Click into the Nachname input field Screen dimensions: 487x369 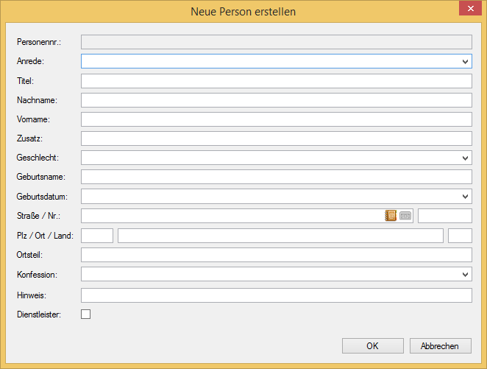point(277,100)
